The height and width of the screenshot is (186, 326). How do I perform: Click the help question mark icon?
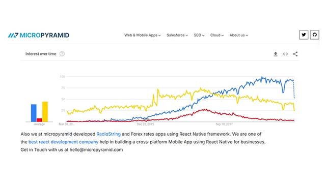(62, 54)
